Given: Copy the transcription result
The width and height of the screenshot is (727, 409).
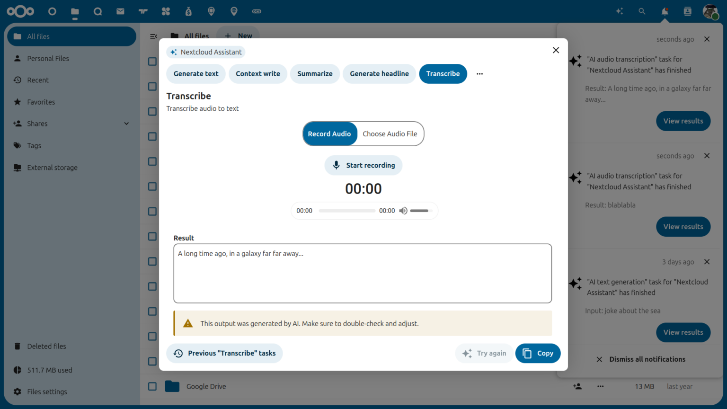Looking at the screenshot, I should point(538,353).
